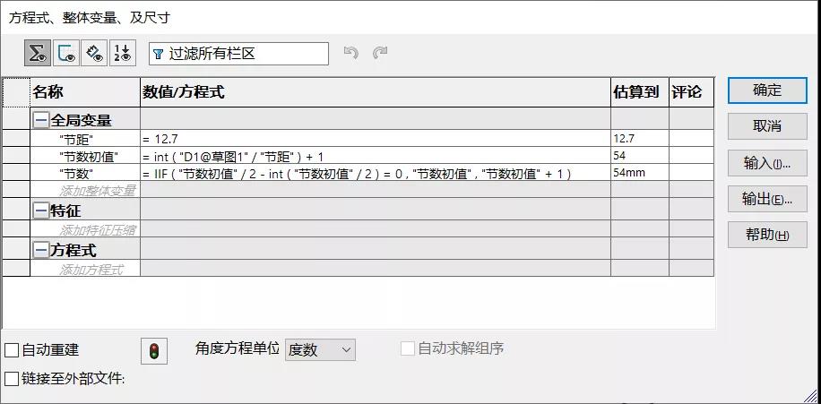
Task: Collapse the 方程式 section
Action: pyautogui.click(x=40, y=251)
